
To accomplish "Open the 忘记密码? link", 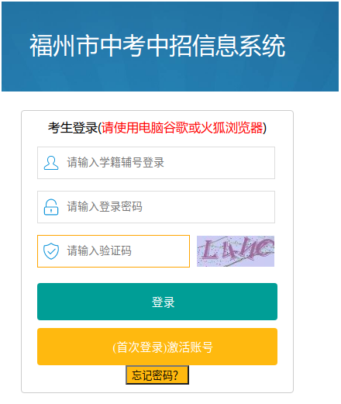I will 157,375.
